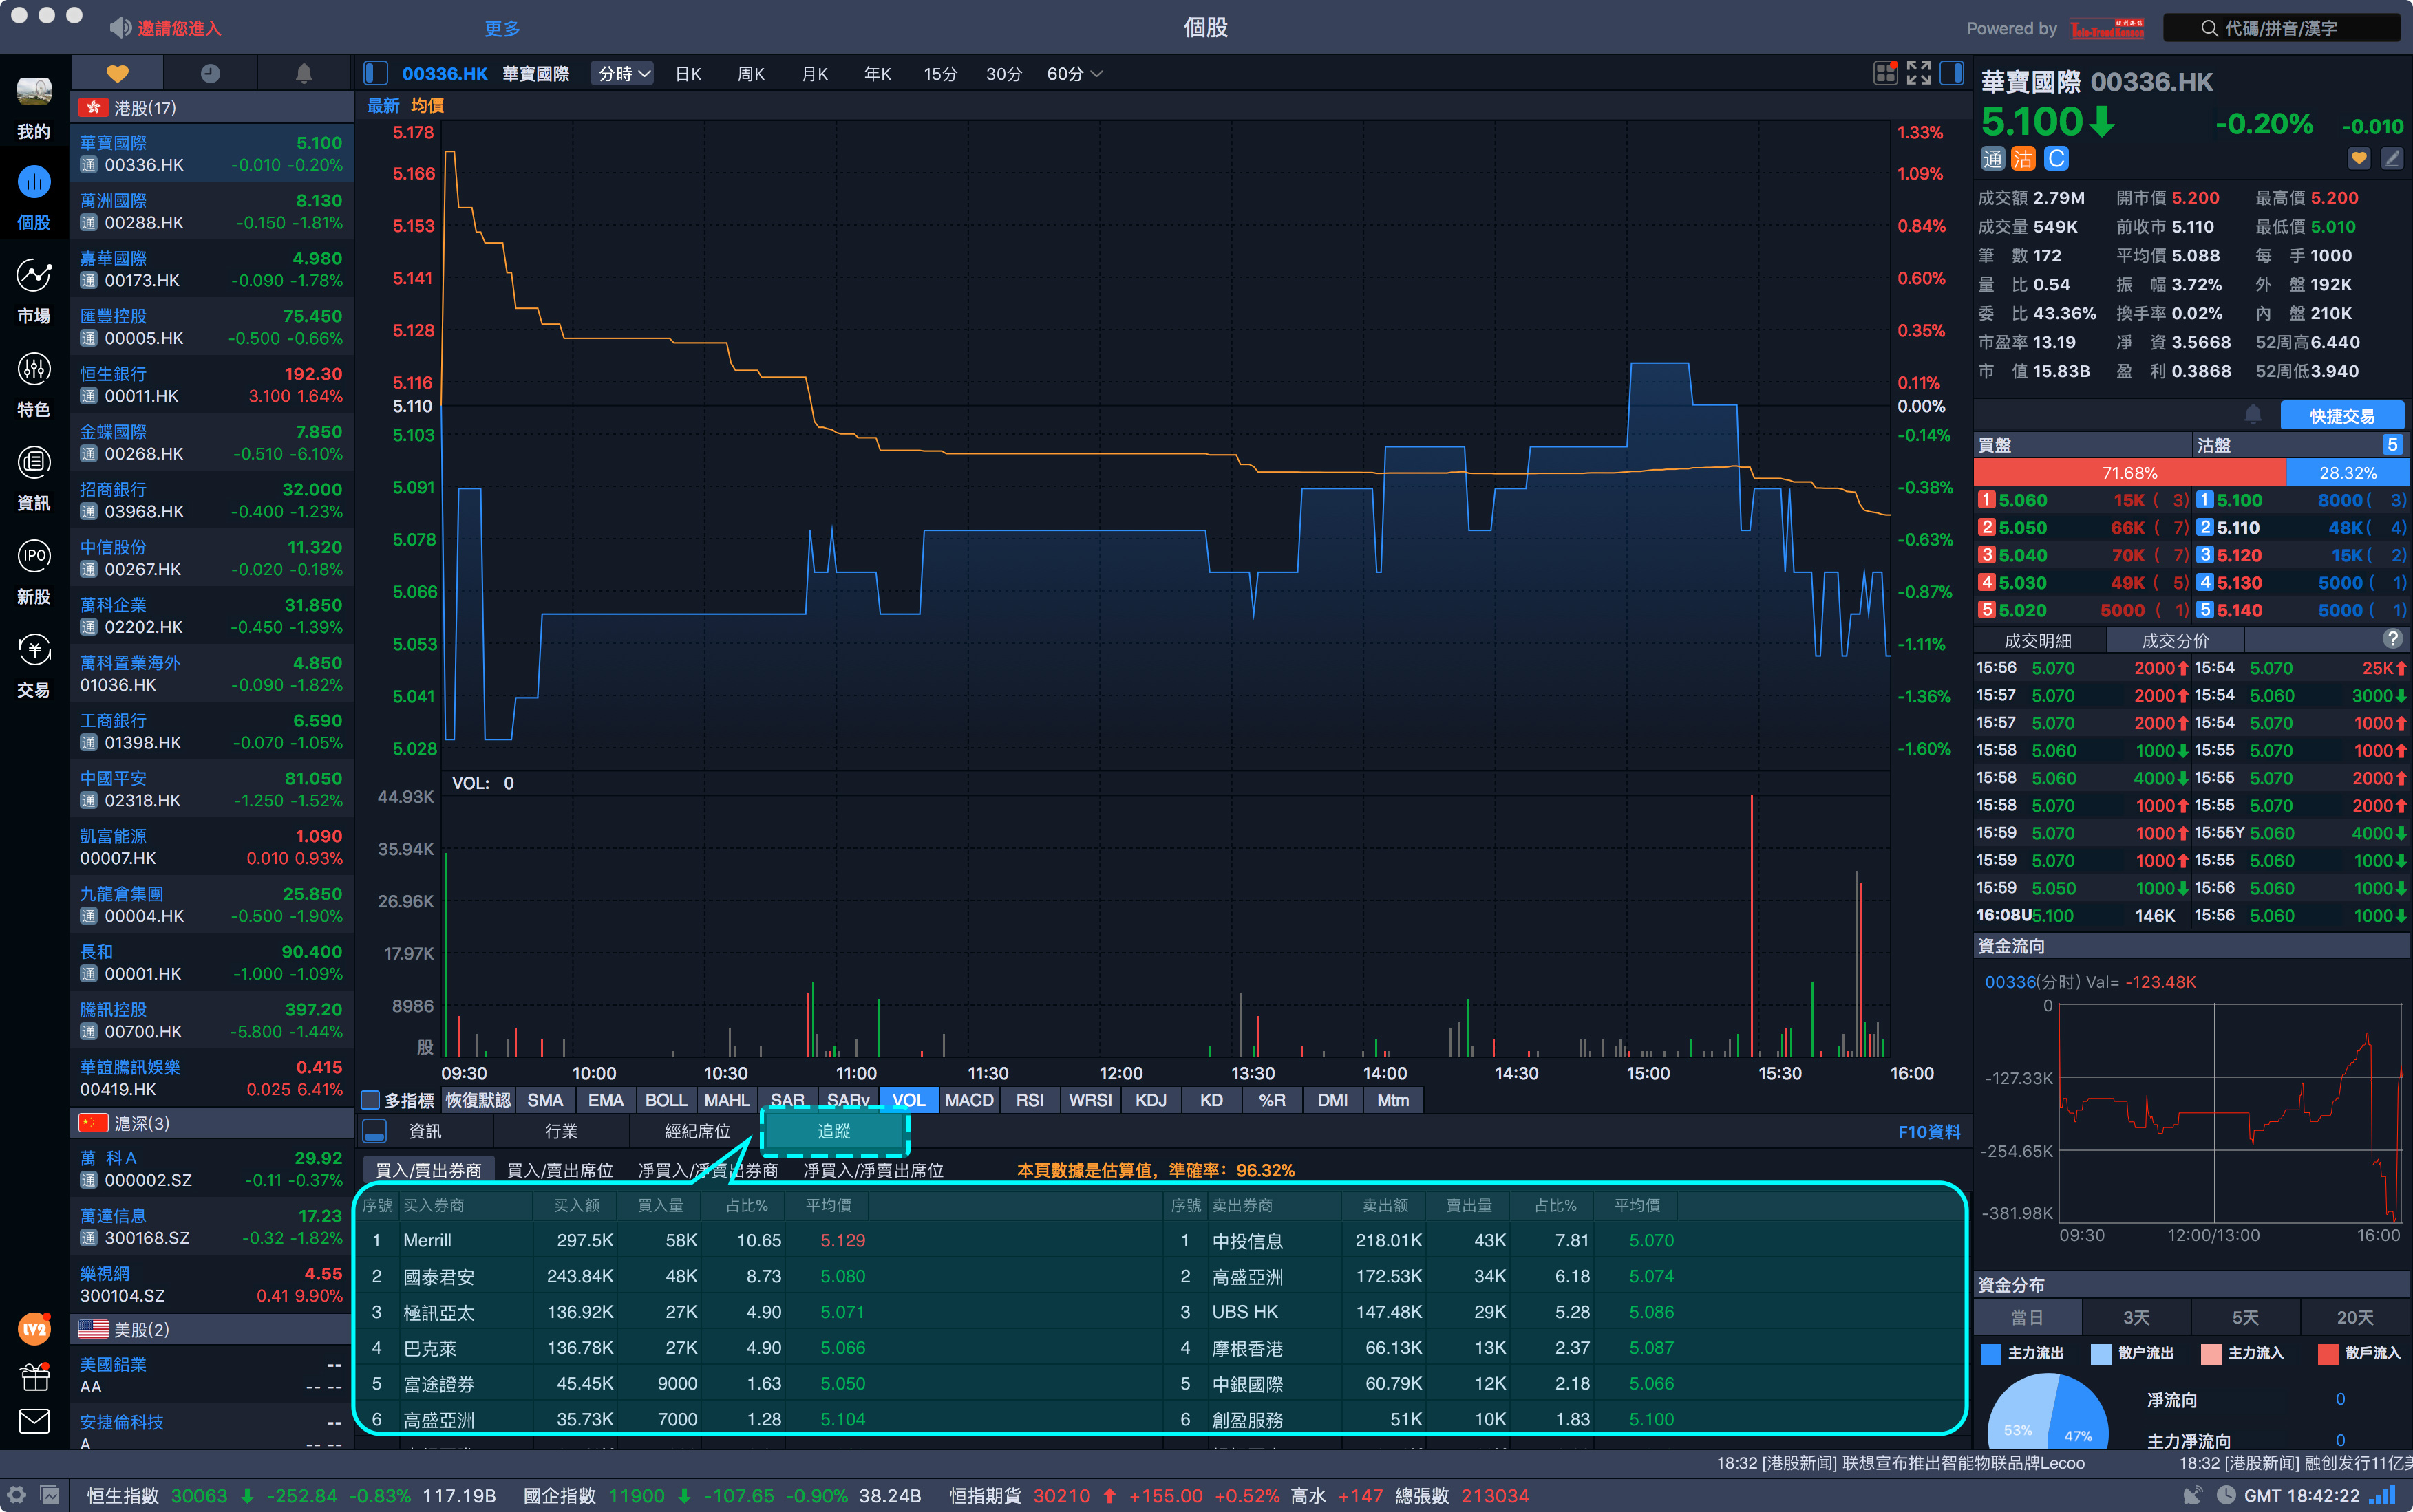Click the 更多 link at top
Image resolution: width=2413 pixels, height=1512 pixels.
[502, 28]
